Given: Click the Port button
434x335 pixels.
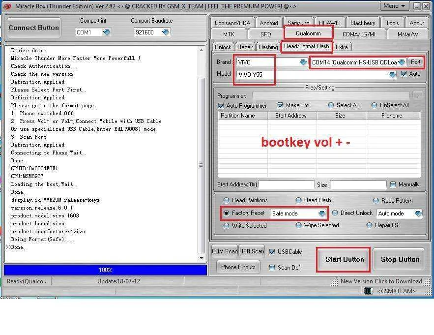Looking at the screenshot, I should 415,62.
